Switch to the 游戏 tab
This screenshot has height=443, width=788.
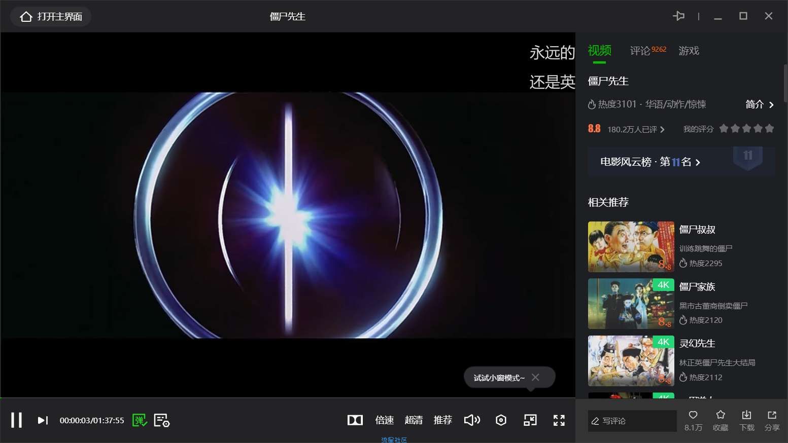click(689, 51)
